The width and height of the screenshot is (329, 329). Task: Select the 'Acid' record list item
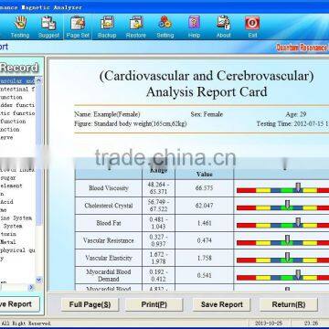(x=6, y=202)
